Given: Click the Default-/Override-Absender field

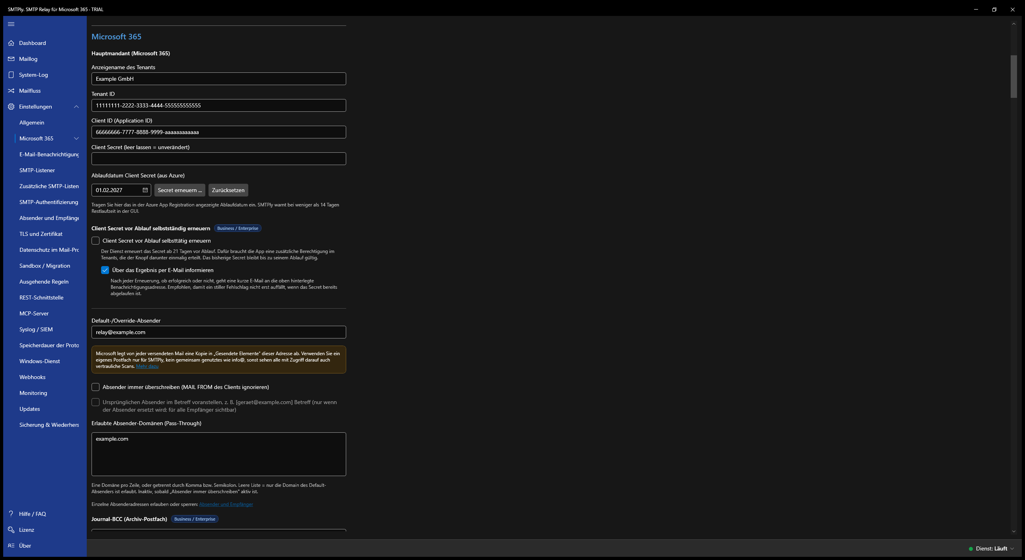Looking at the screenshot, I should pos(219,332).
